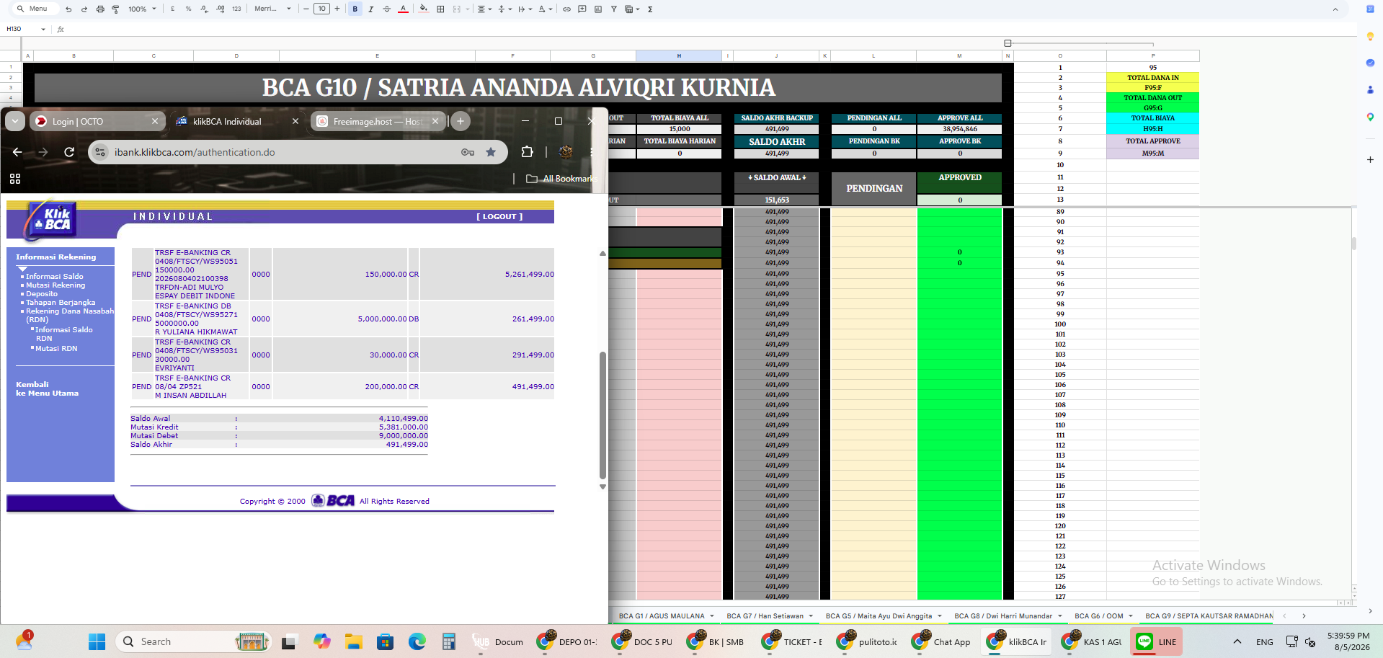
Task: Open the cell borders tool
Action: click(440, 9)
